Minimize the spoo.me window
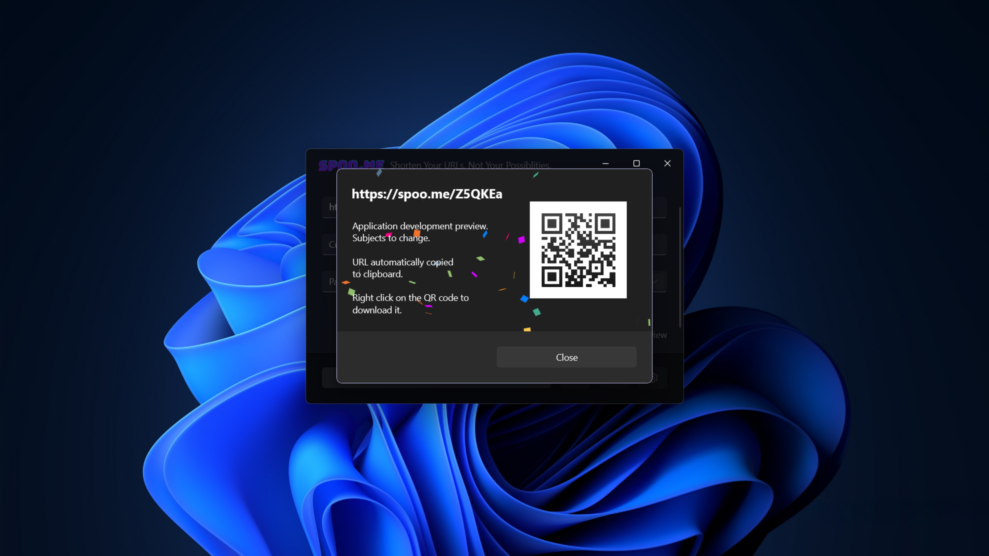 point(605,163)
